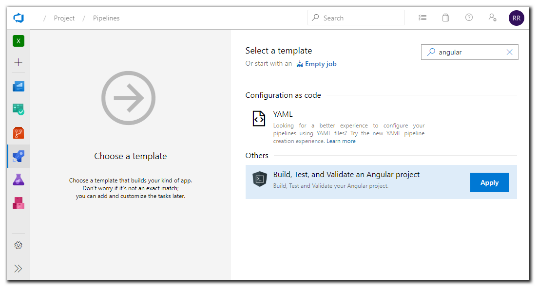Viewport: 538px width, 289px height.
Task: Open Artifacts package icon in sidebar
Action: tap(19, 203)
